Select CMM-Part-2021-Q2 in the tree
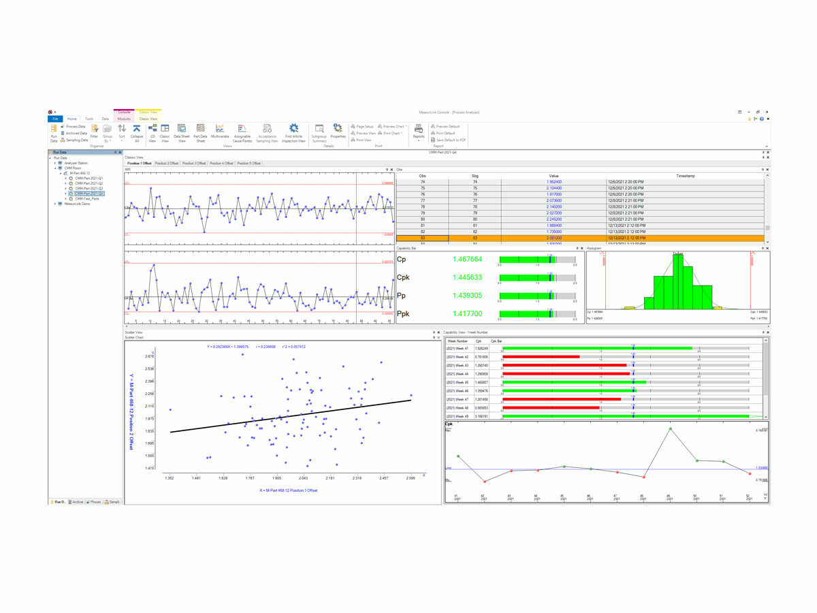This screenshot has width=817, height=613. pyautogui.click(x=89, y=183)
